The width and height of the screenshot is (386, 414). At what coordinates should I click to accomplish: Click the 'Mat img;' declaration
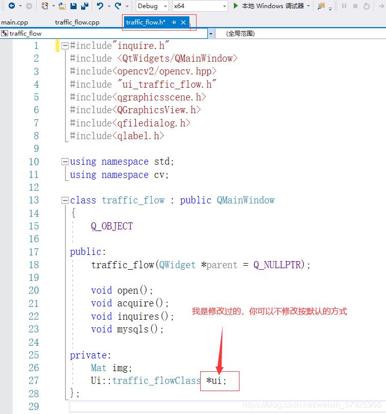pyautogui.click(x=111, y=368)
